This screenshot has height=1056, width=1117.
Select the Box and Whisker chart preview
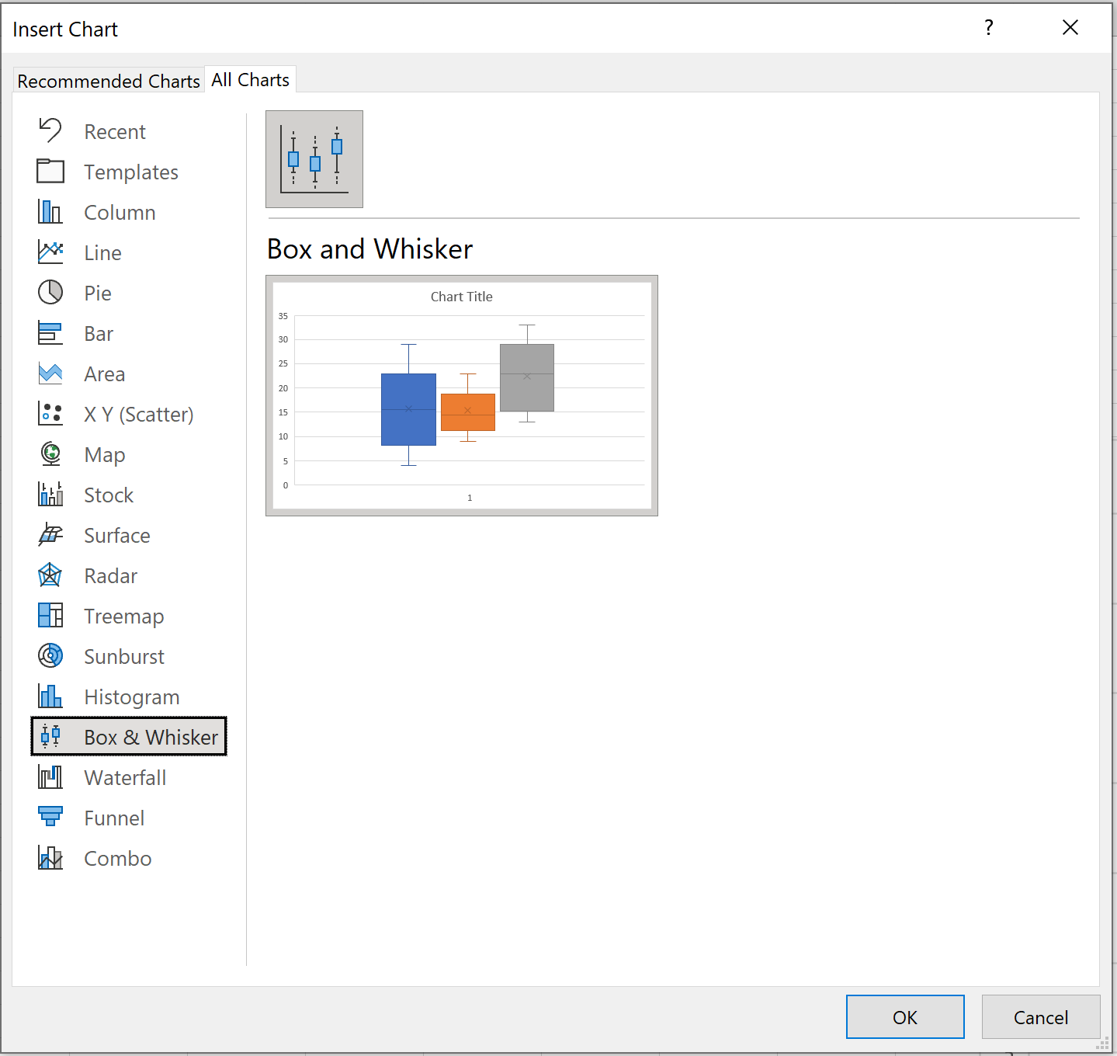pos(462,395)
